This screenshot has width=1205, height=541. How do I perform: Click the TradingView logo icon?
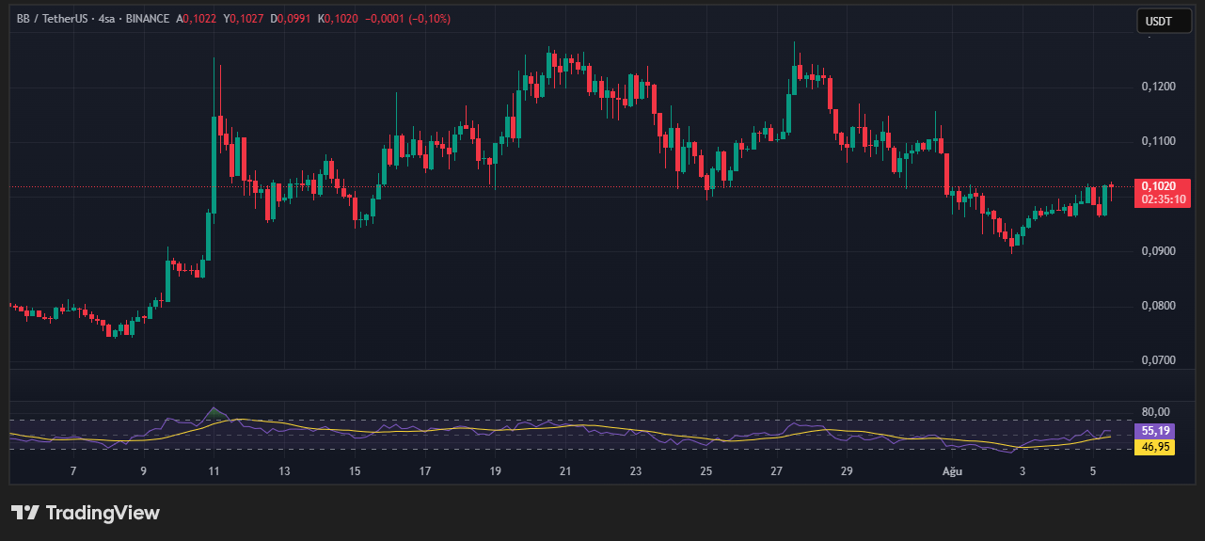(x=24, y=513)
